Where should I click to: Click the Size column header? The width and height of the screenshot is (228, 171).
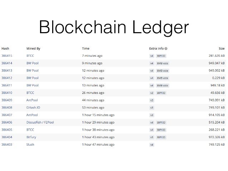(x=222, y=49)
